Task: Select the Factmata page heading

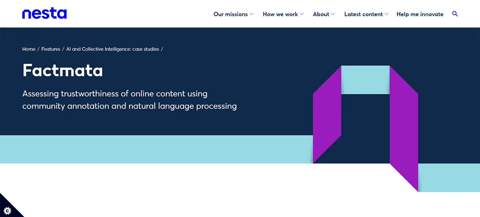Action: (63, 70)
